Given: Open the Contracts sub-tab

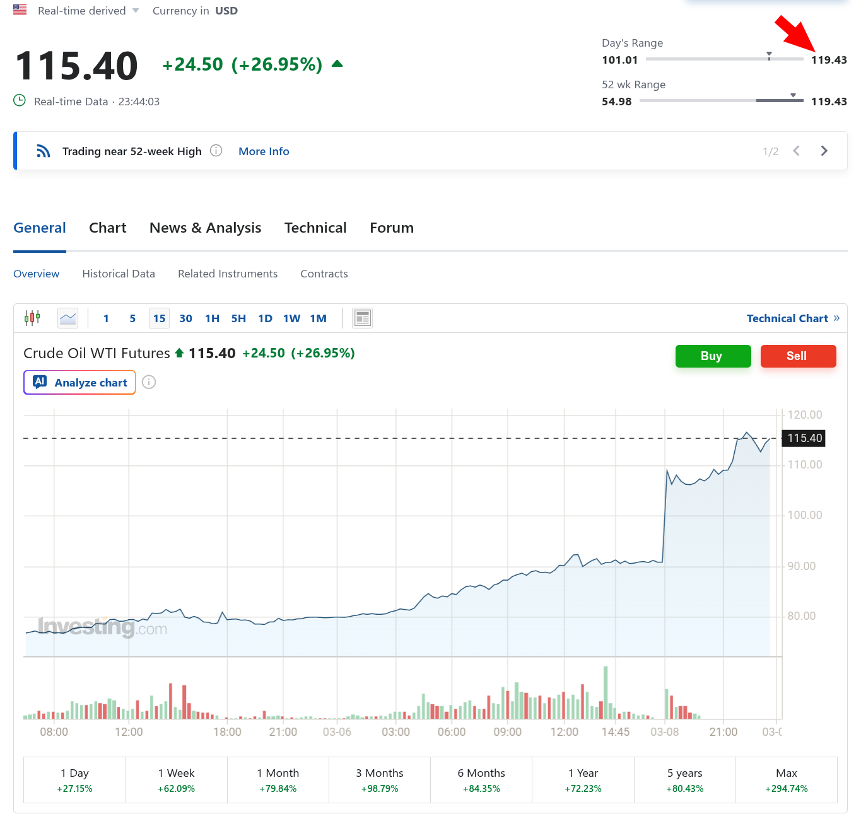Looking at the screenshot, I should pyautogui.click(x=324, y=274).
